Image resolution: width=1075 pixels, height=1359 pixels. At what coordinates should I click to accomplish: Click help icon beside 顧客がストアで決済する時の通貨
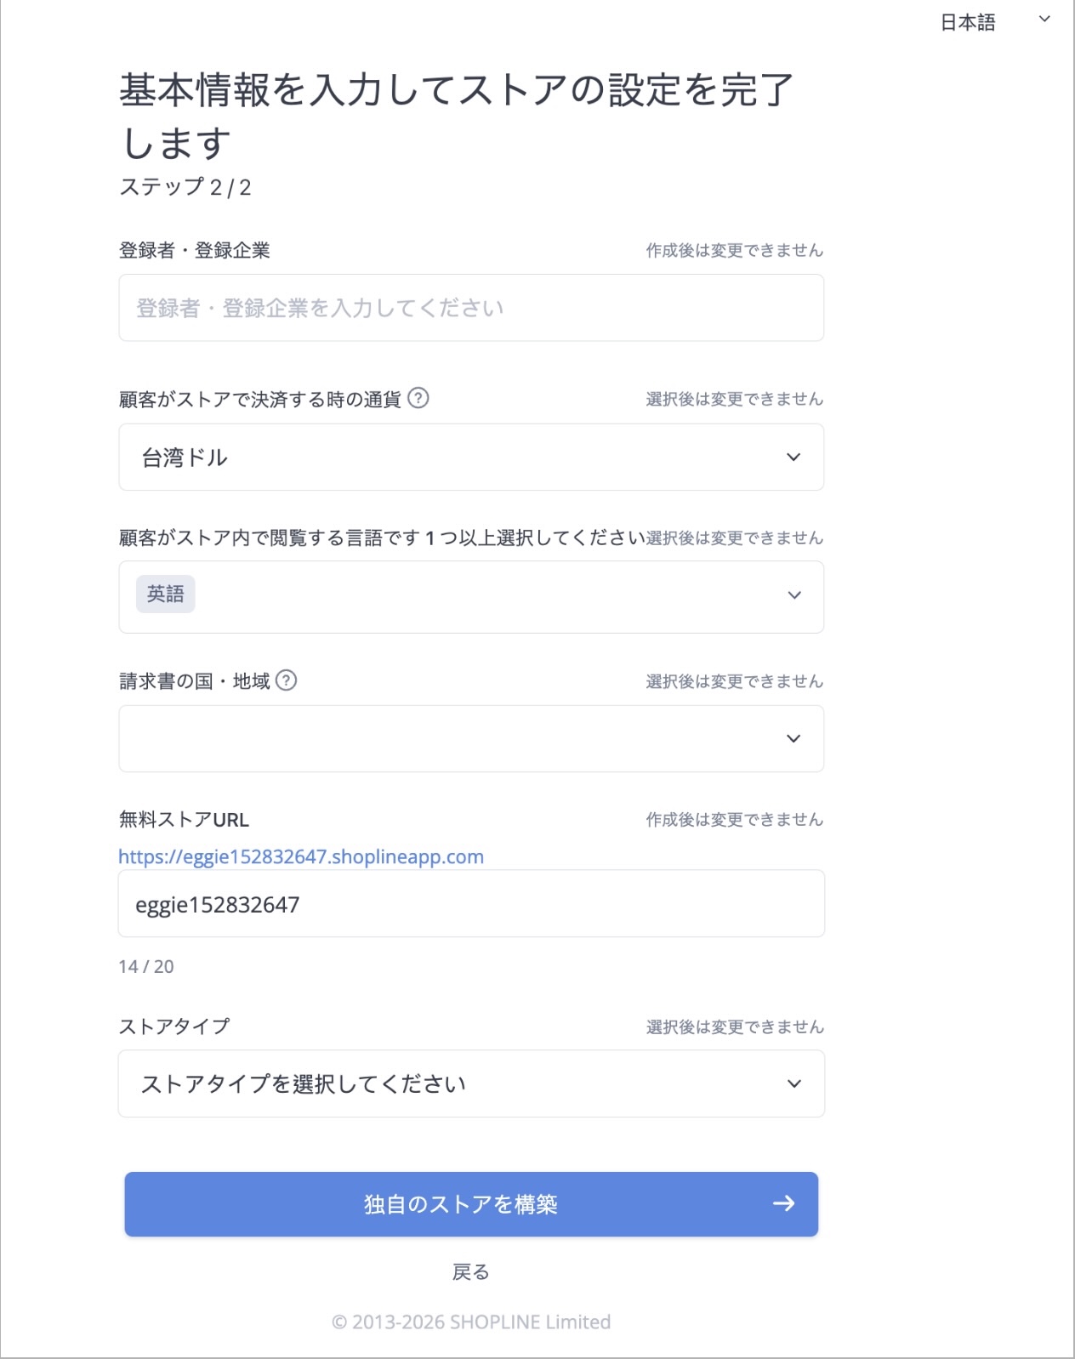pyautogui.click(x=418, y=398)
